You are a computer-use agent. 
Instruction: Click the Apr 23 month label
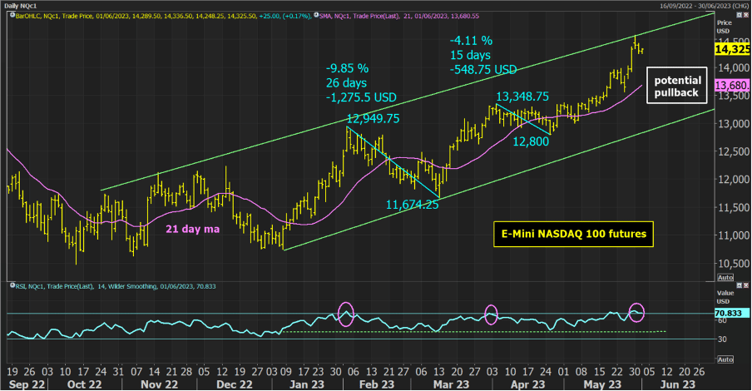527,384
